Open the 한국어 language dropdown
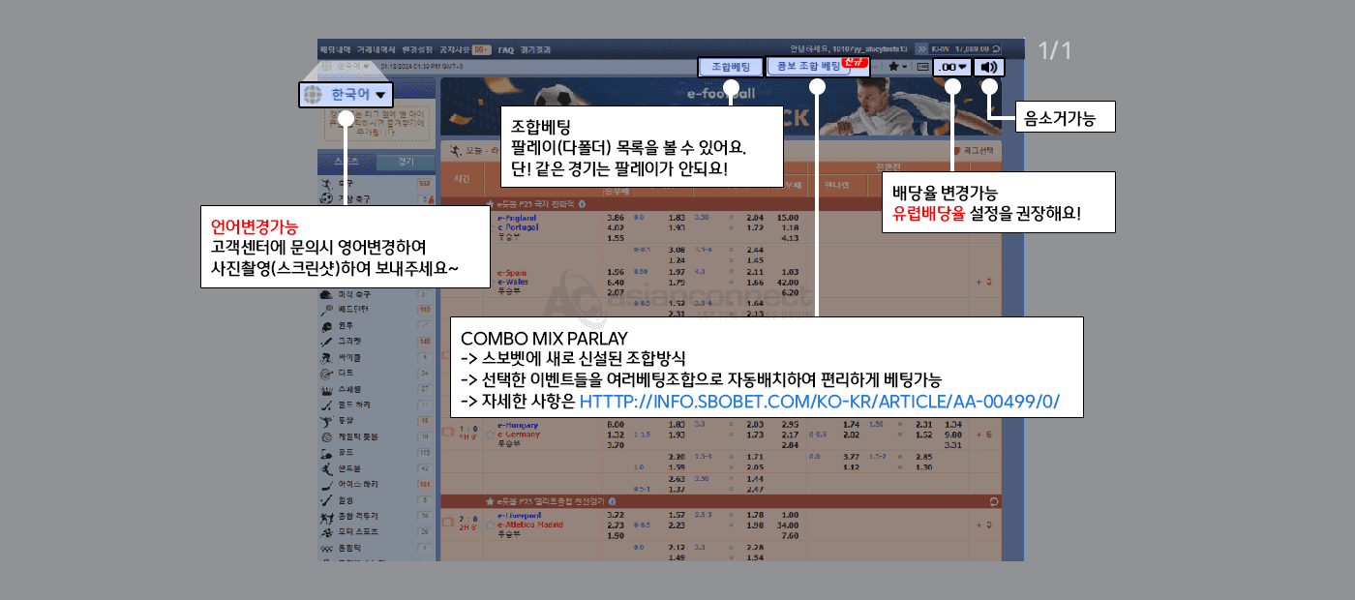This screenshot has height=600, width=1355. point(346,95)
